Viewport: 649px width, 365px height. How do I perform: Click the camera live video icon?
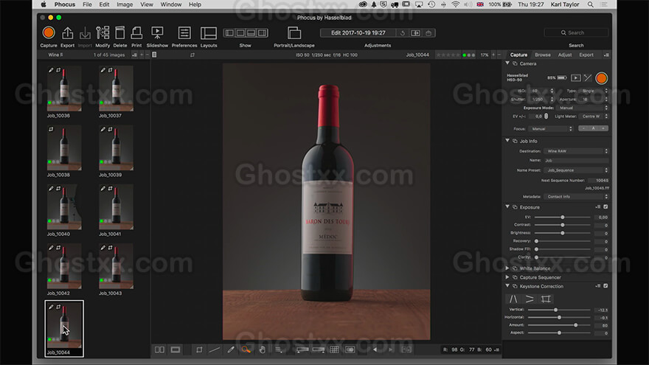(576, 78)
